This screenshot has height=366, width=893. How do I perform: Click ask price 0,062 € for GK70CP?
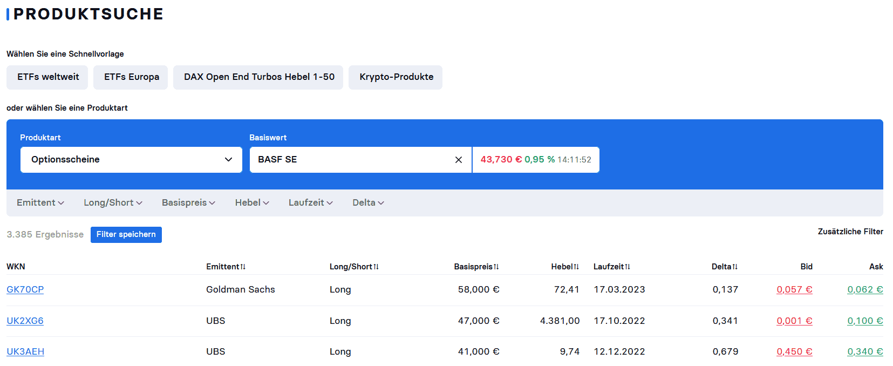pos(865,290)
